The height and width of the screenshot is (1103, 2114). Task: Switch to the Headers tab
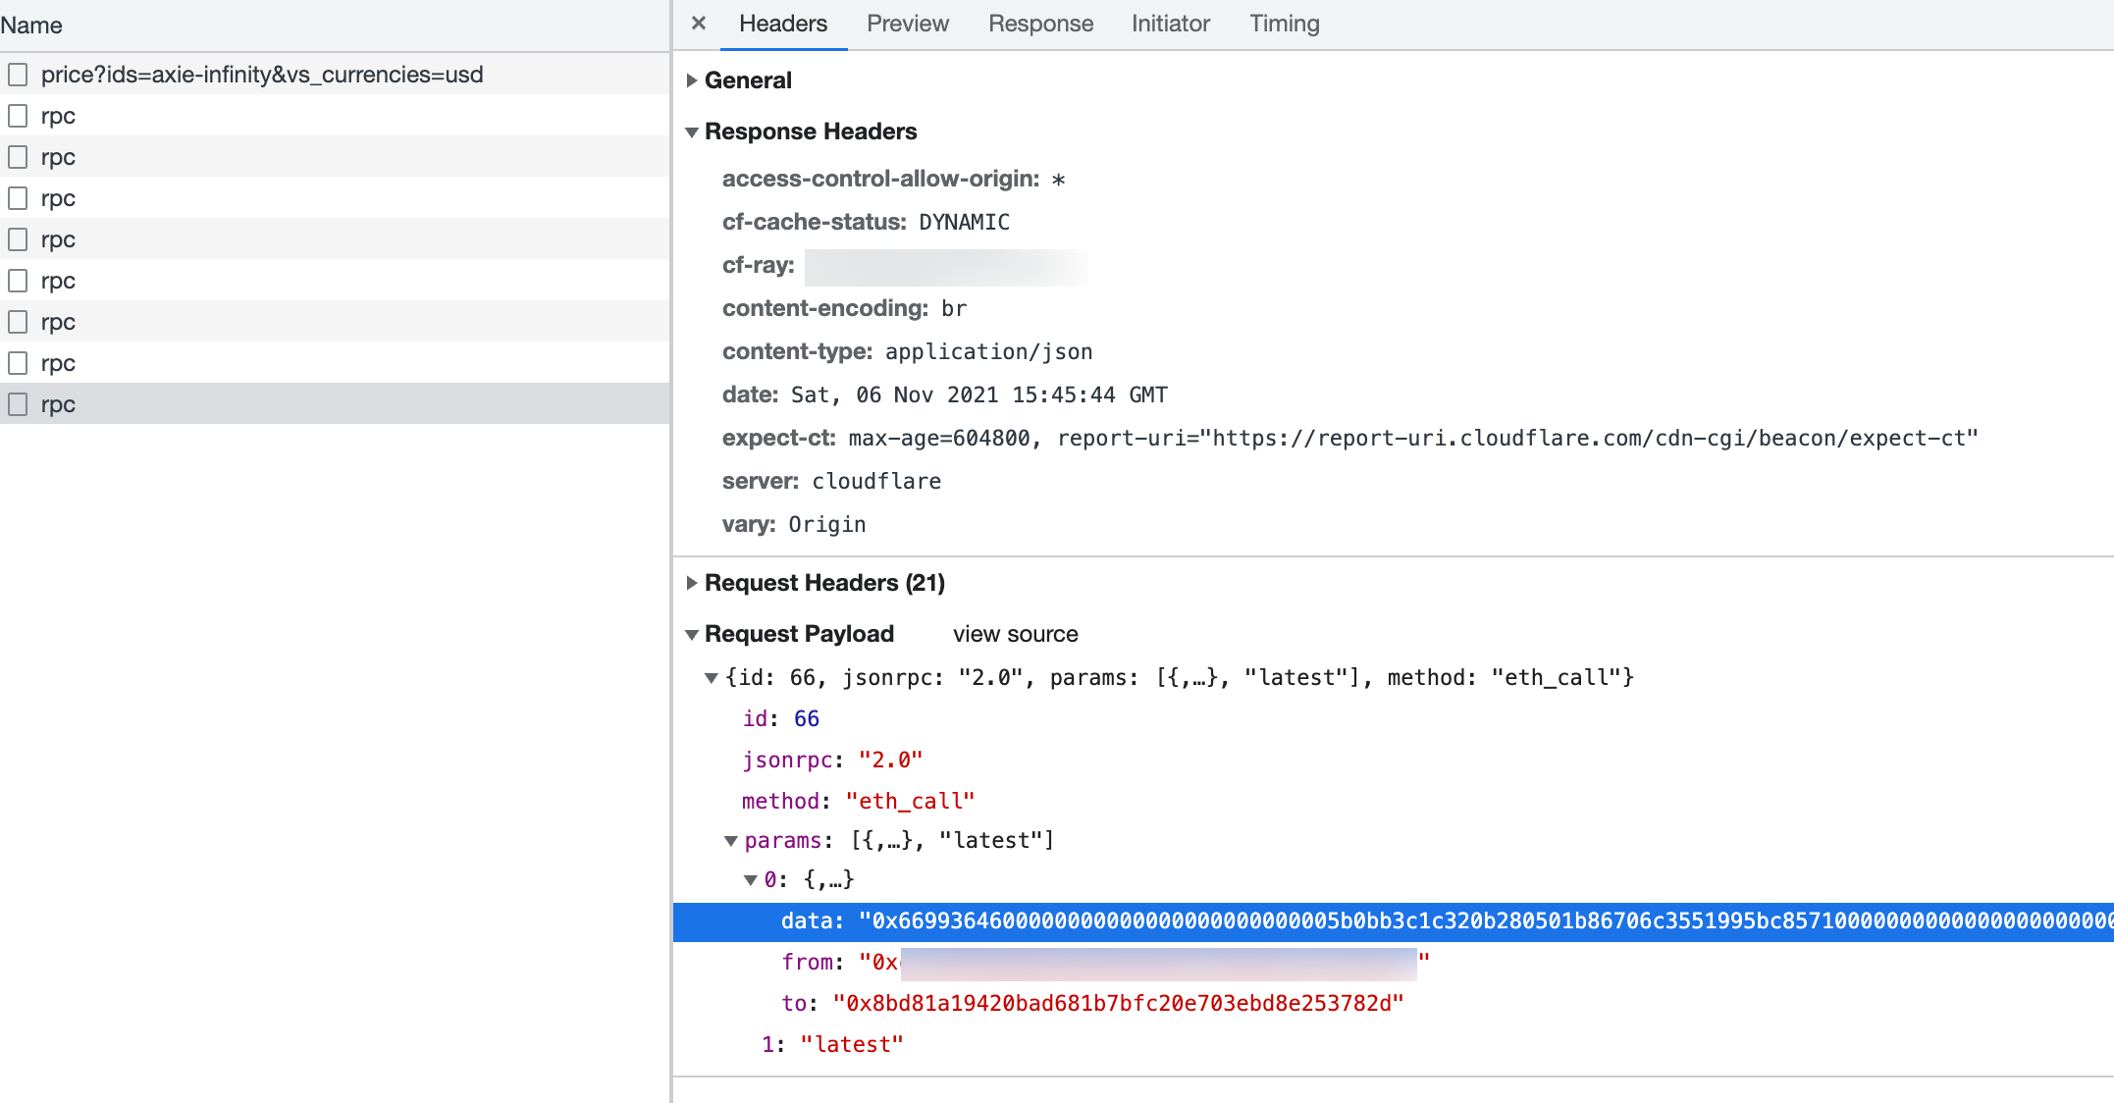click(x=783, y=24)
